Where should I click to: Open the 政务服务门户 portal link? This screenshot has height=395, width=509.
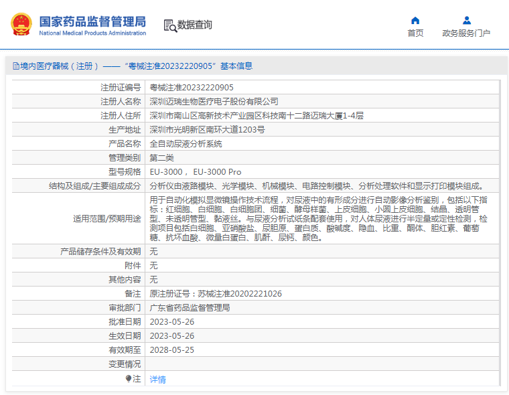466,33
